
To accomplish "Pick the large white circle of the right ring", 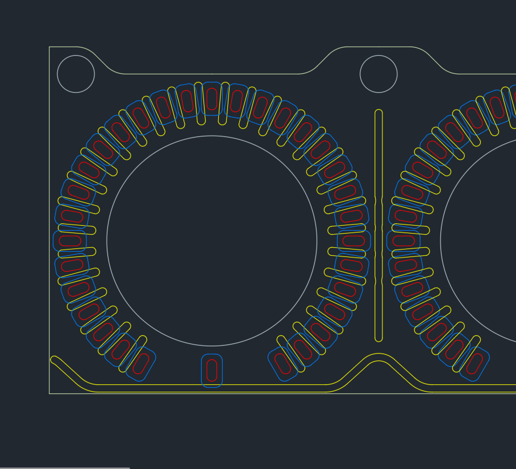I will 441,240.
